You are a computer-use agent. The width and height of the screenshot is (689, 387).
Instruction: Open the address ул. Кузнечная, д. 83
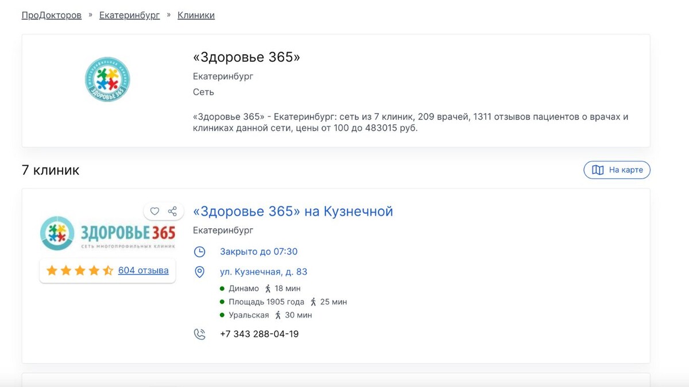click(x=264, y=272)
